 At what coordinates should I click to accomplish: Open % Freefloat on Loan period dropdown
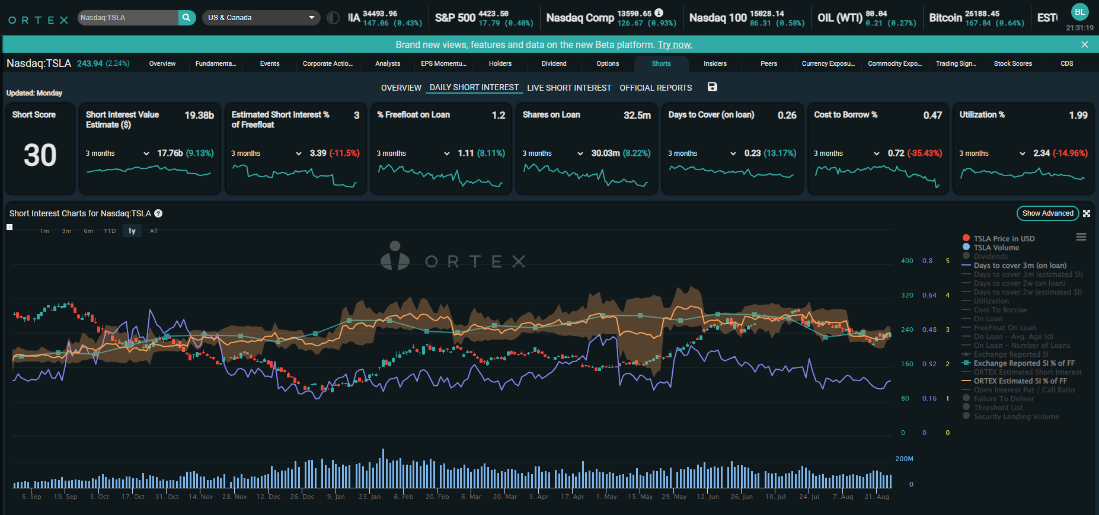(x=414, y=153)
